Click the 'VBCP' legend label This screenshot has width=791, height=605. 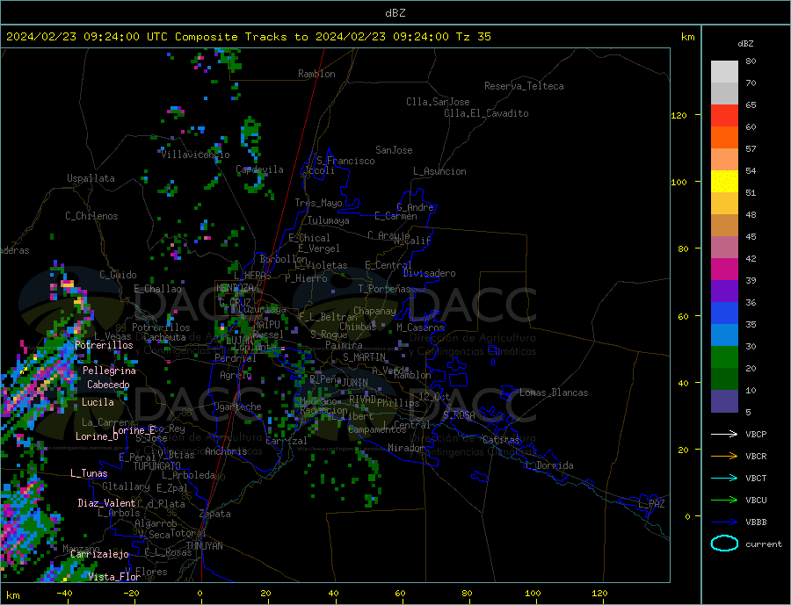point(756,434)
